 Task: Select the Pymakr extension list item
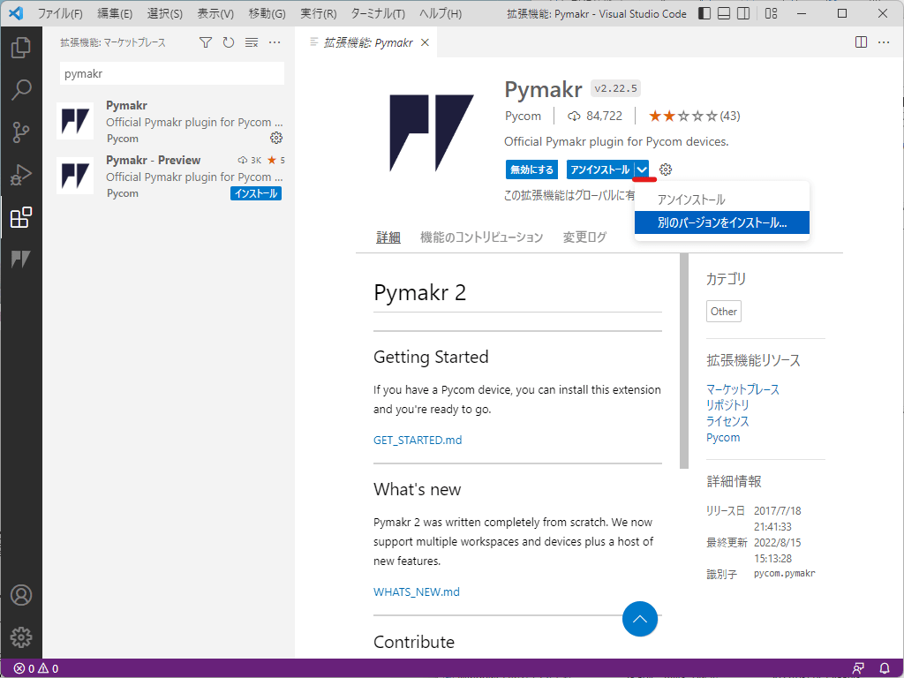point(170,122)
